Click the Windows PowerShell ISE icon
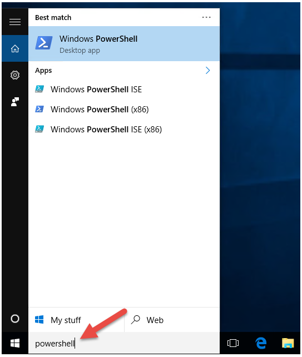The height and width of the screenshot is (357, 302). pyautogui.click(x=39, y=89)
